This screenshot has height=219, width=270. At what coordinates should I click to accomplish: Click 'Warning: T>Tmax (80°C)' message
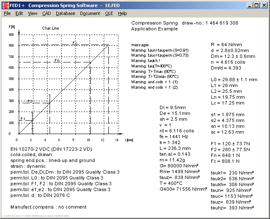click(x=153, y=71)
